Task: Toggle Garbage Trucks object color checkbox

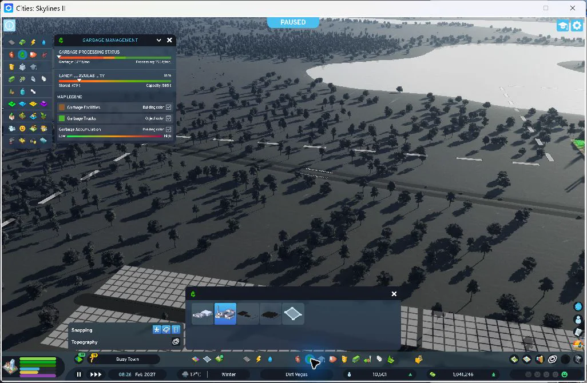Action: coord(168,118)
